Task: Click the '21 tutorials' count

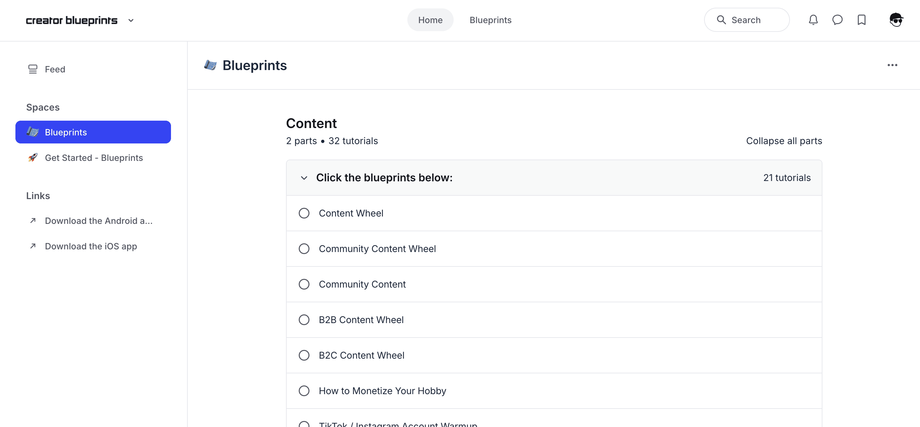Action: (787, 178)
